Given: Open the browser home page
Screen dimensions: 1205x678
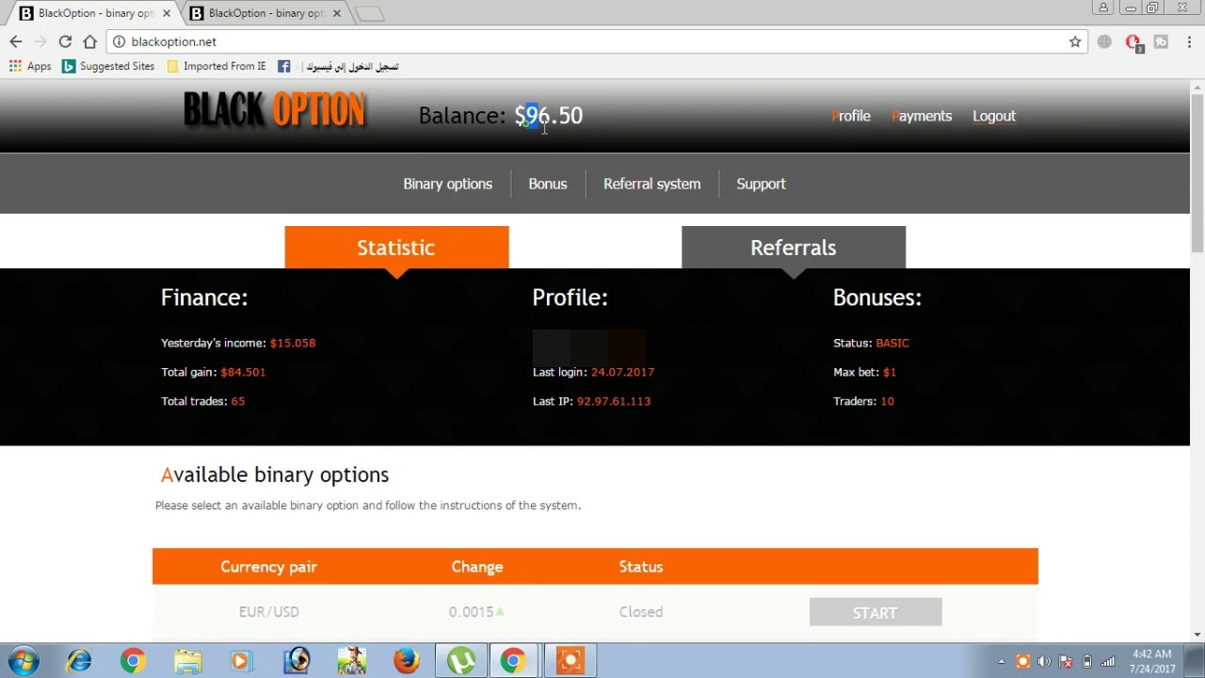Looking at the screenshot, I should click(x=89, y=41).
